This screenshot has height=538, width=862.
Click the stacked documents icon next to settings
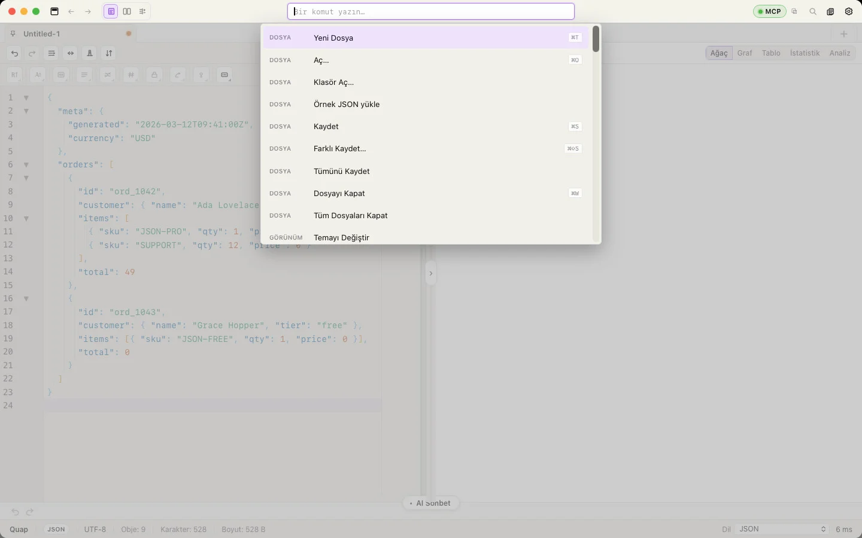830,11
